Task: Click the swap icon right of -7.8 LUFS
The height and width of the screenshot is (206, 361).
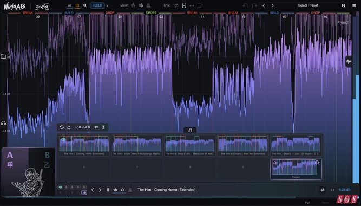Action: pyautogui.click(x=96, y=127)
